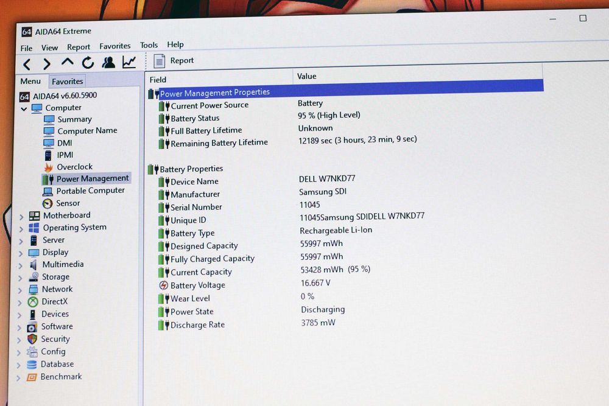Click the Multimedia speaker icon
609x406 pixels.
click(x=33, y=265)
